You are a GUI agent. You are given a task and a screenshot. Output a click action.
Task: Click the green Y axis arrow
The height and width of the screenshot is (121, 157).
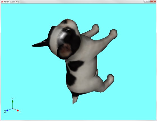pos(13,101)
